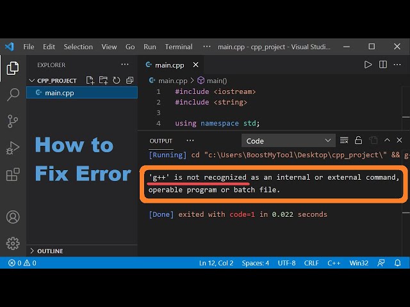Click main() symbol in the breadcrumb
The height and width of the screenshot is (307, 410).
217,81
